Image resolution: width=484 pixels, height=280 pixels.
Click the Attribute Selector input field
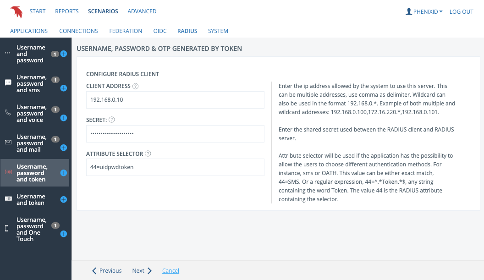coord(175,167)
